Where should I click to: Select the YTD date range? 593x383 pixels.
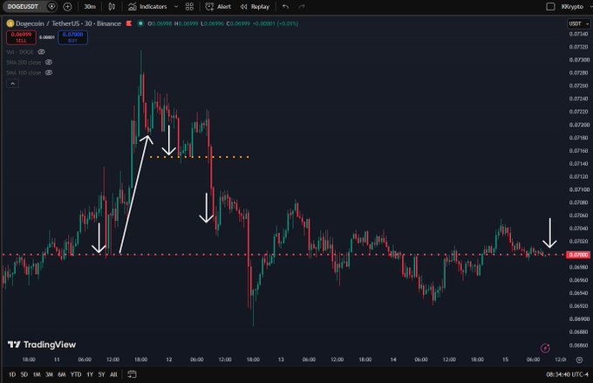(76, 374)
